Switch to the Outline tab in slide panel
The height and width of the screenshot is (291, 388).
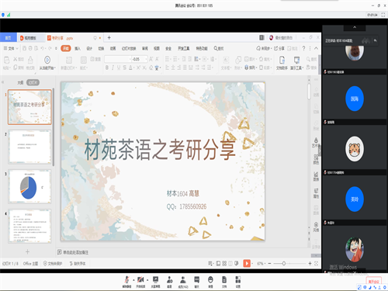coord(20,82)
